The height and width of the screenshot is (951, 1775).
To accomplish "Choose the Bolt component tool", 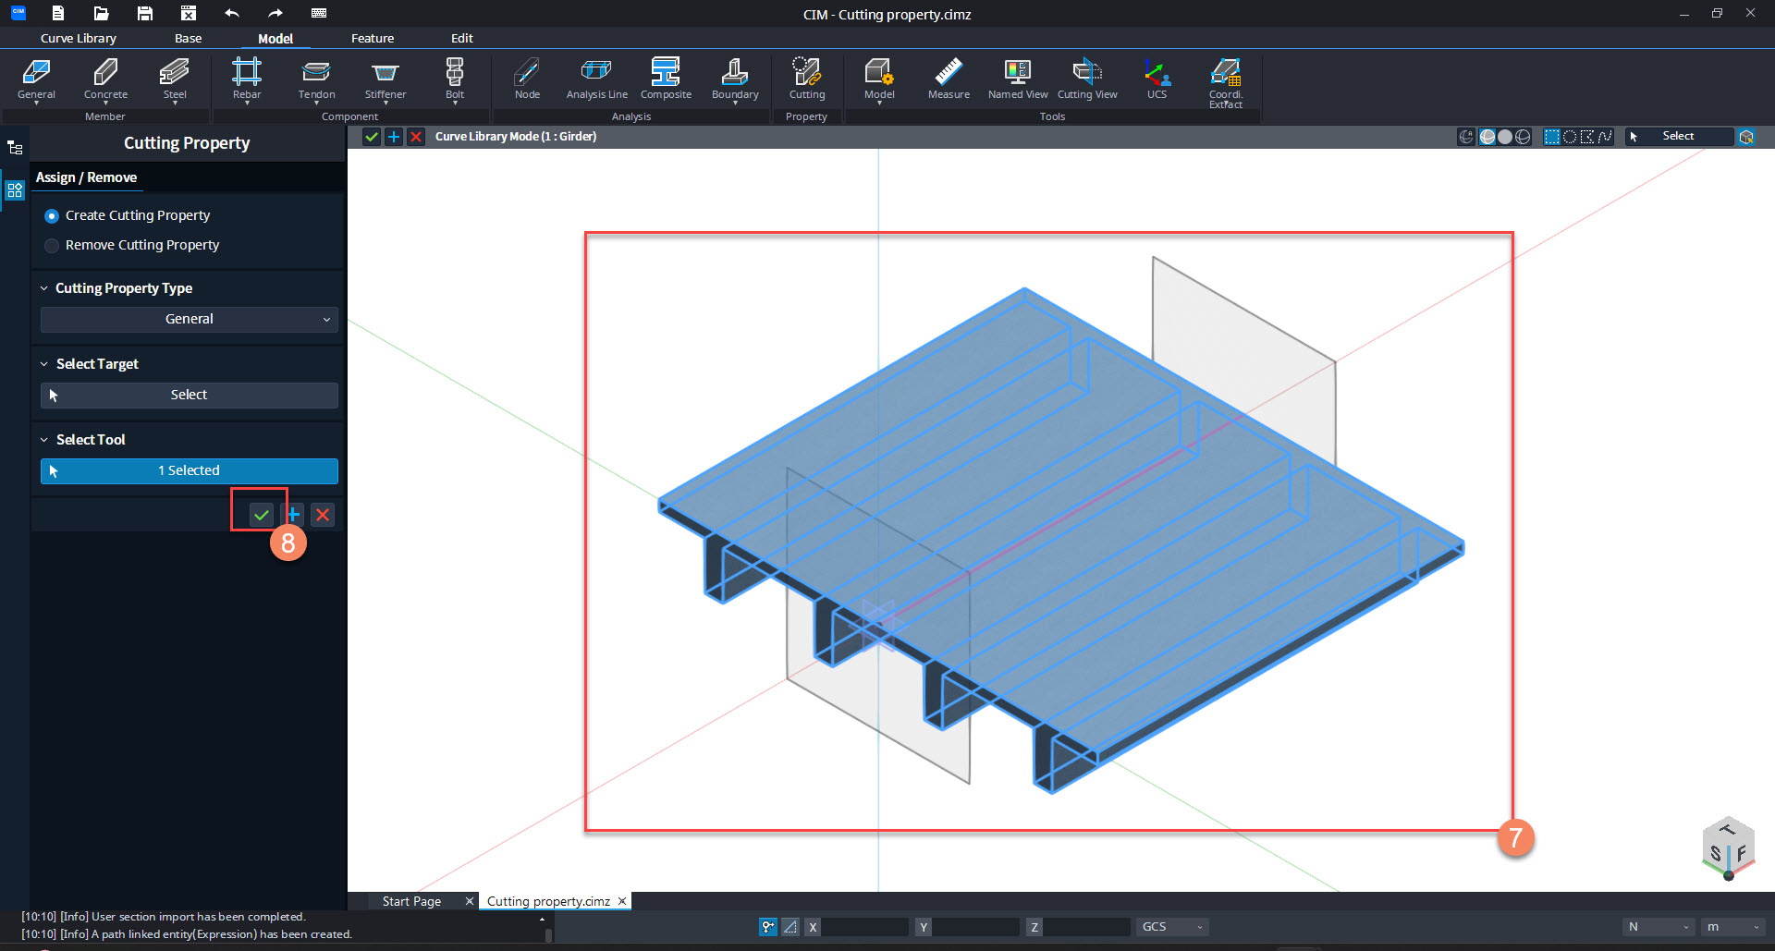I will (455, 80).
